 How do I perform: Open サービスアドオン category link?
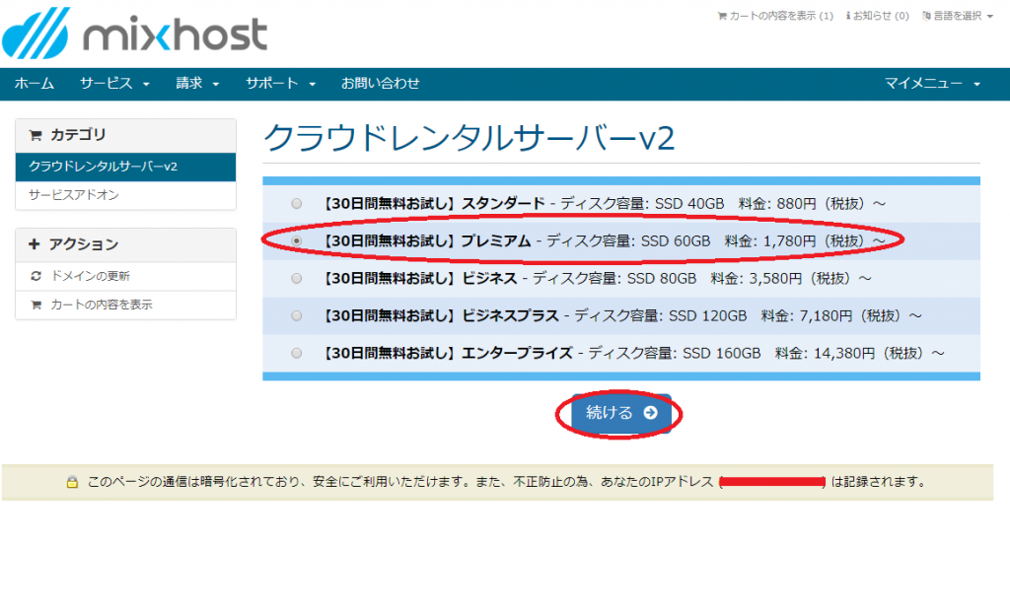click(74, 195)
